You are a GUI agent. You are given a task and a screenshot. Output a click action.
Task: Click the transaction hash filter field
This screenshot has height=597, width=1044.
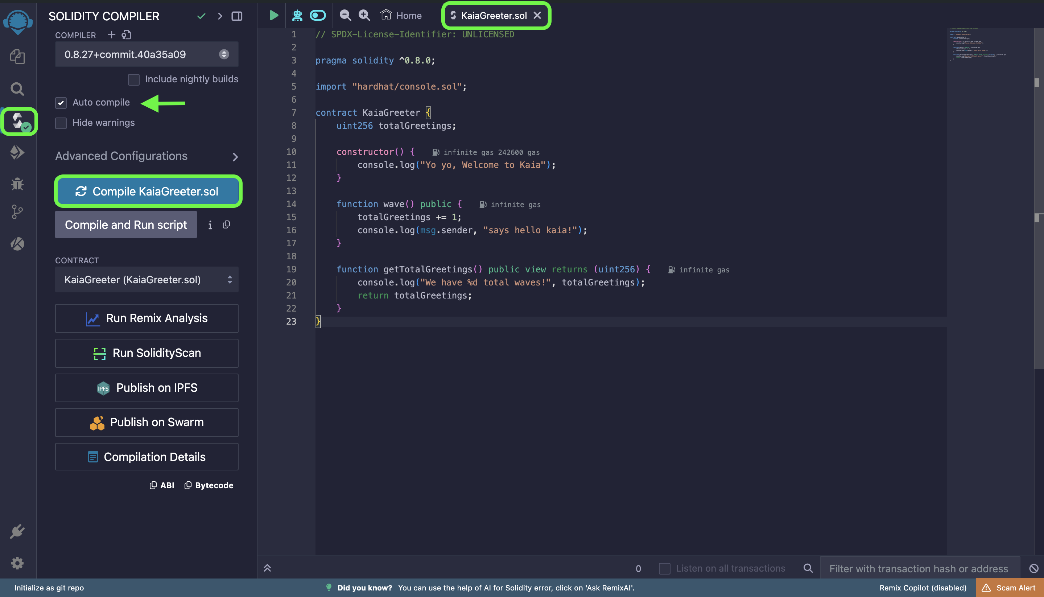[918, 568]
